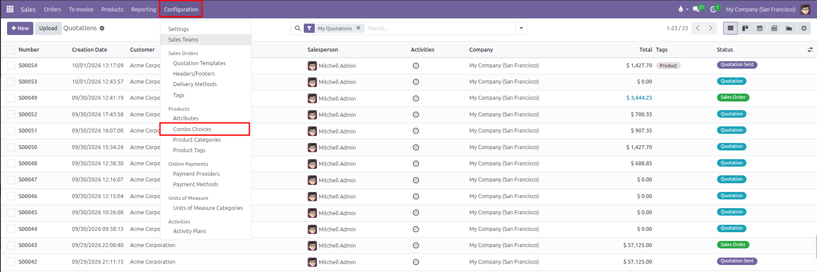Open Payment Providers menu entry
Viewport: 817px width, 272px height.
coord(206,174)
